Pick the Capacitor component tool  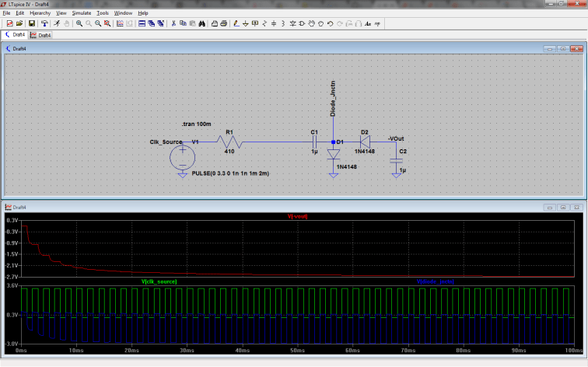coord(275,24)
